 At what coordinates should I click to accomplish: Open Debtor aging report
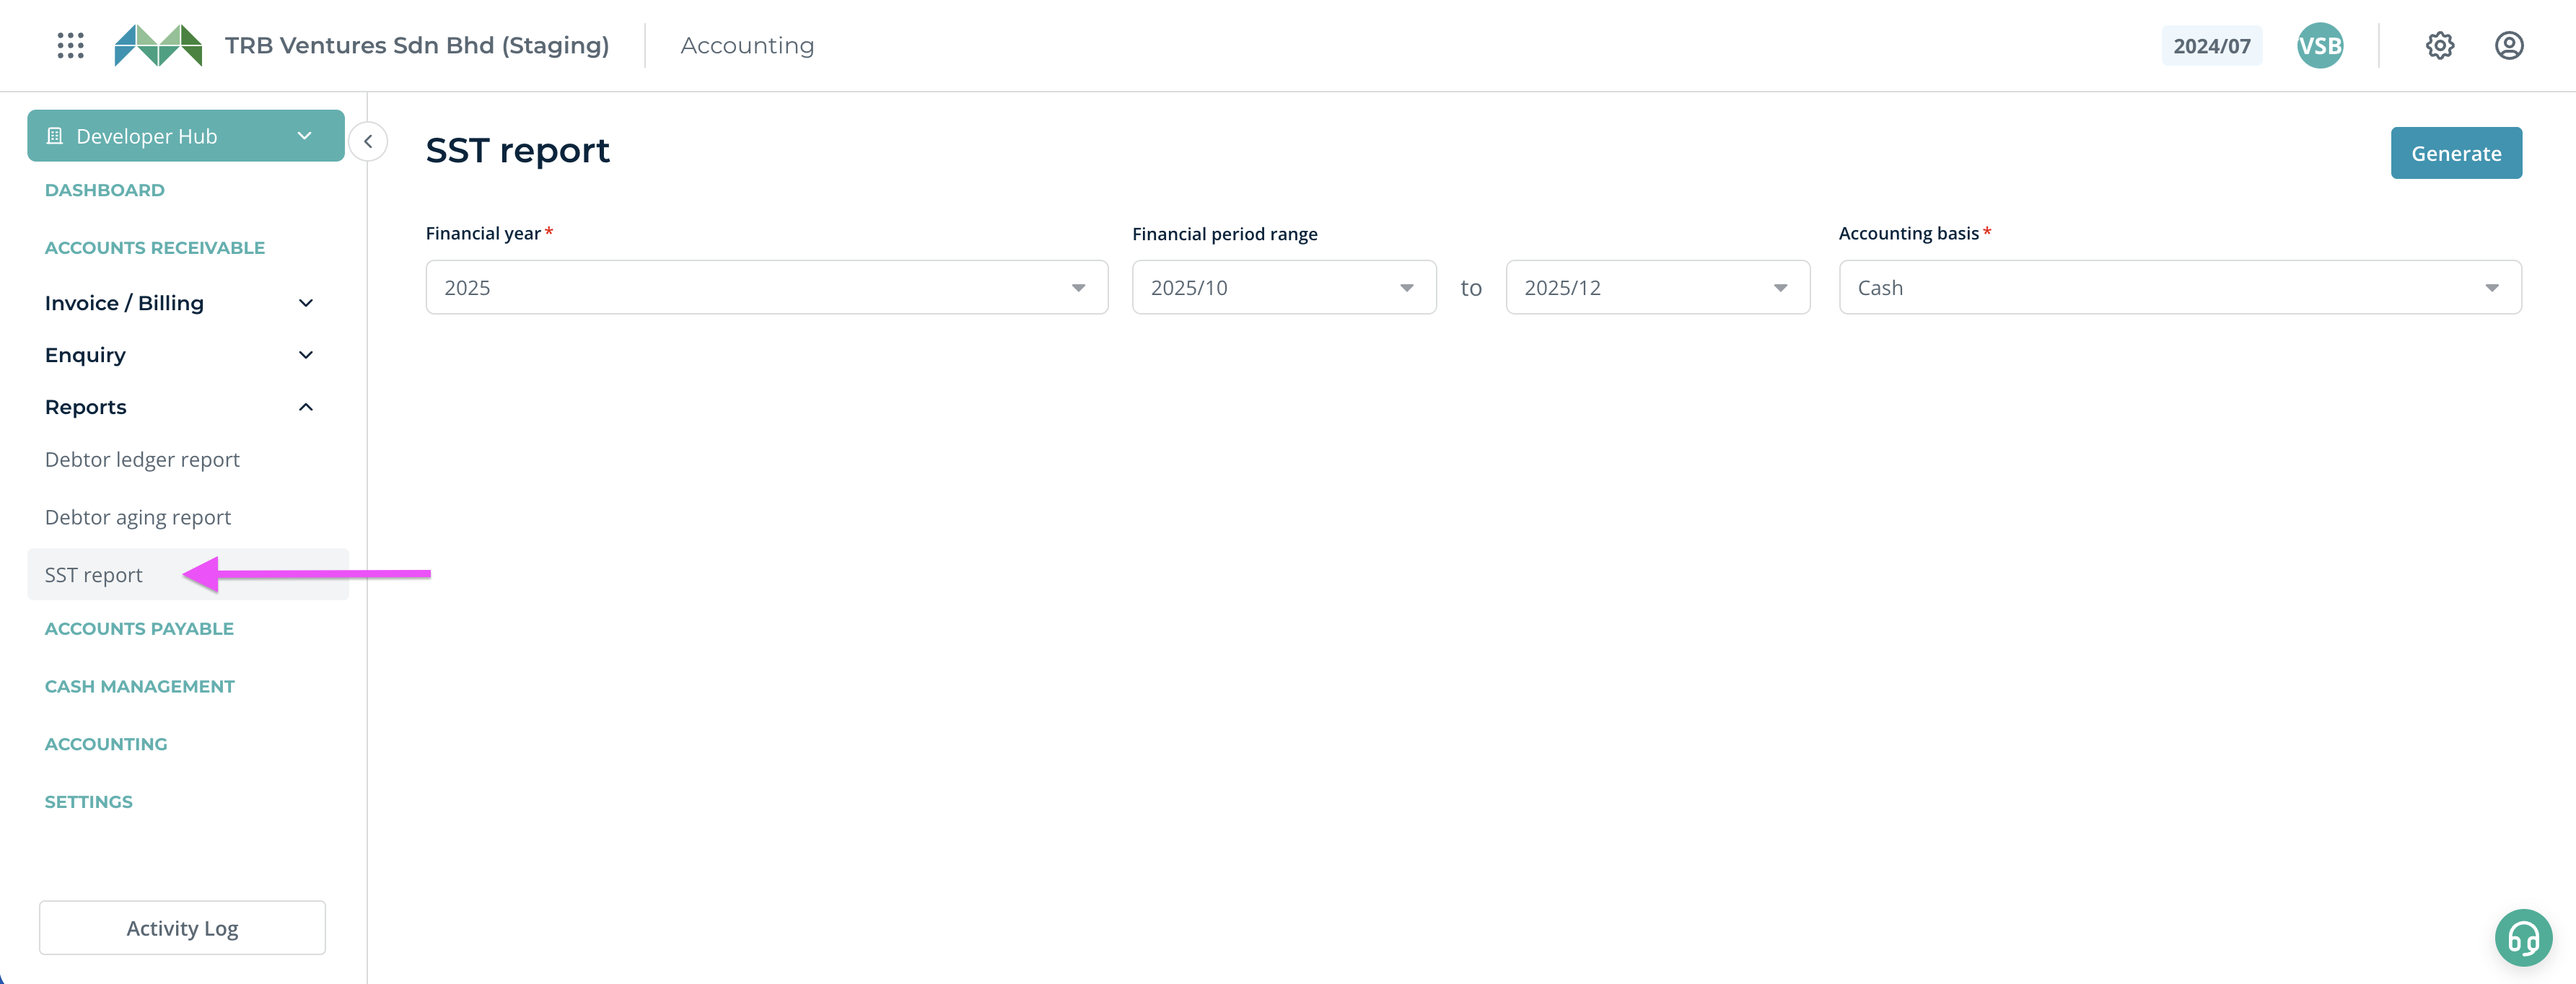coord(138,517)
